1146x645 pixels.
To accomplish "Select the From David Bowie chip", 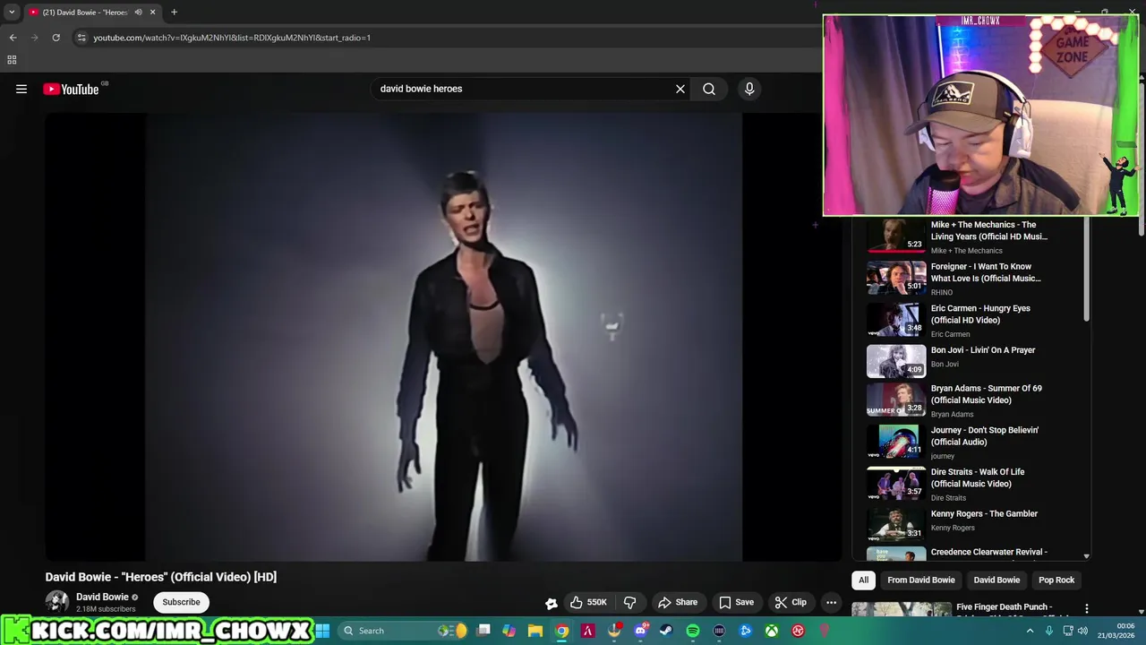I will point(921,580).
